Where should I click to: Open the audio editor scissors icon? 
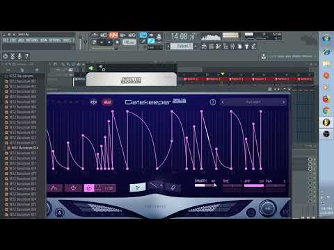click(13, 56)
